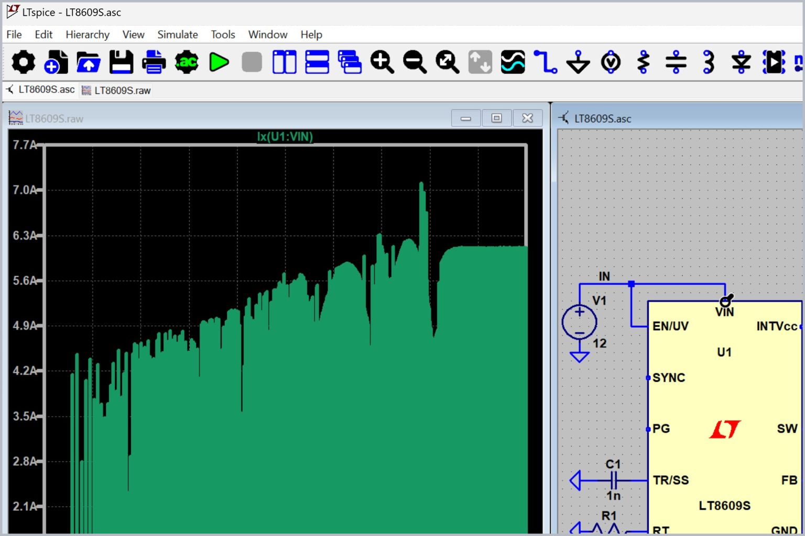The image size is (805, 536).
Task: Edit the simulation command
Action: pyautogui.click(x=187, y=62)
